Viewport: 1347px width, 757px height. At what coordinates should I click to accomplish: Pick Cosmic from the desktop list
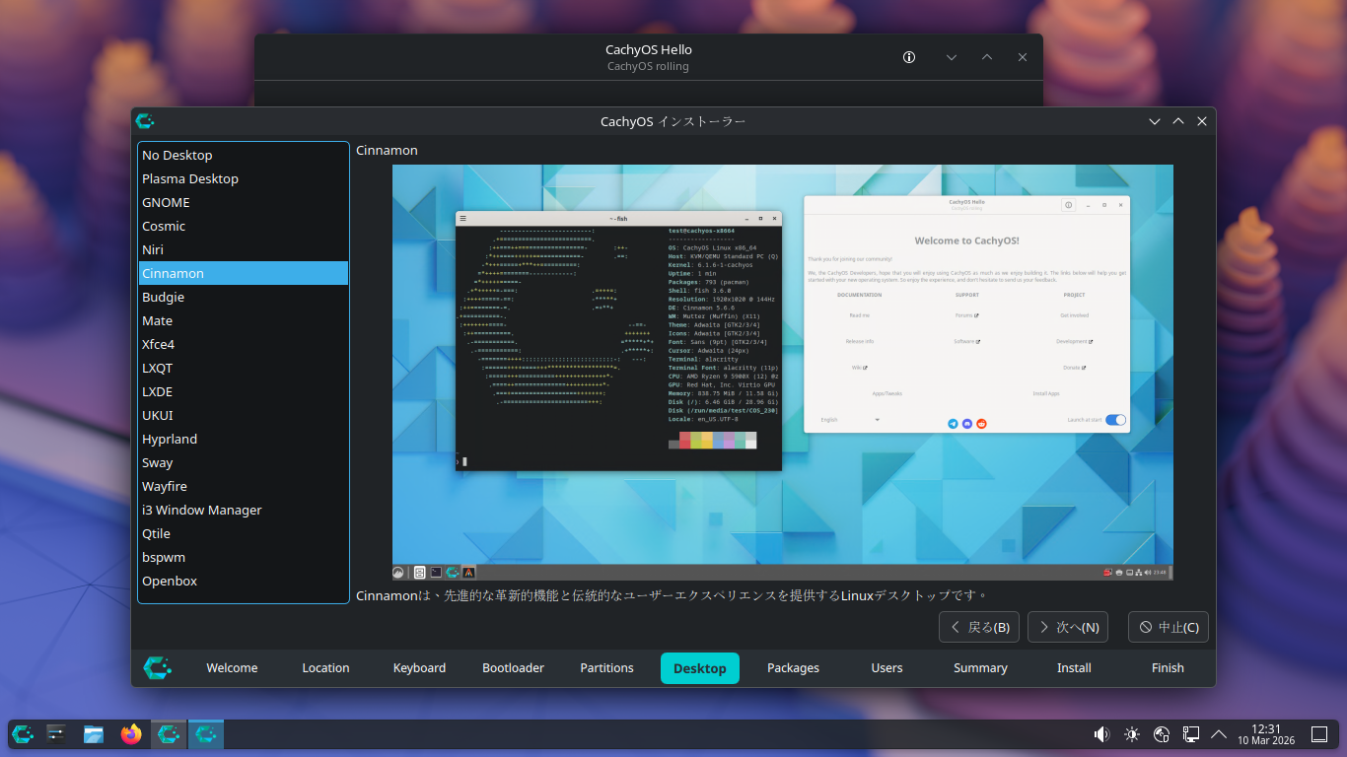244,226
